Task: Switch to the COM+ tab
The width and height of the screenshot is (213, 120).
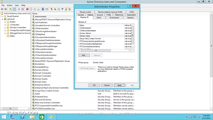Action: tap(132, 12)
